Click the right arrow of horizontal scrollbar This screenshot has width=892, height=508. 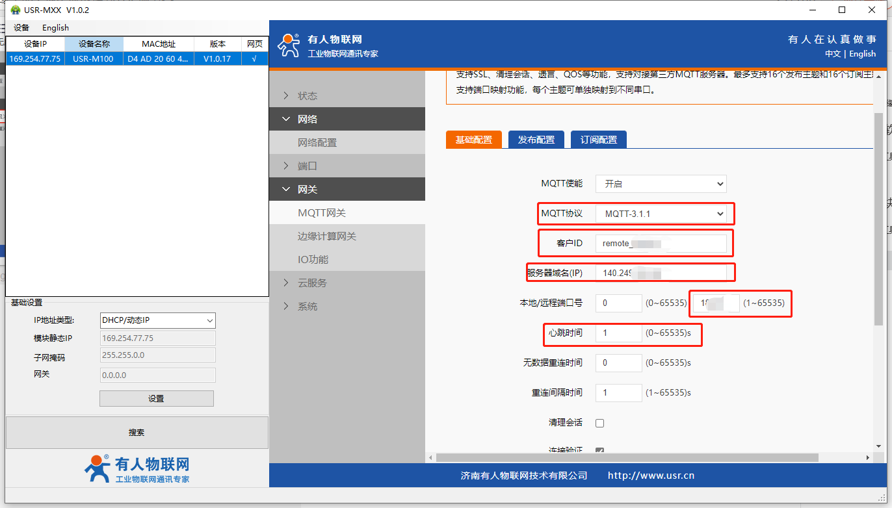coord(868,457)
